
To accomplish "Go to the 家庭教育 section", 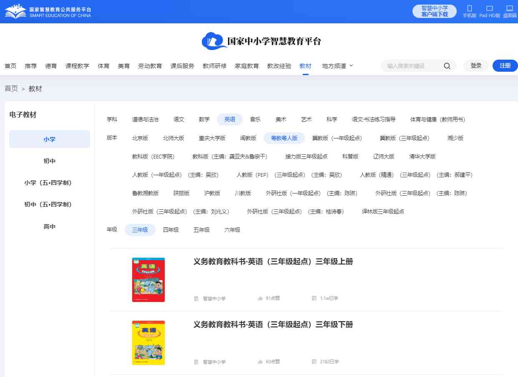I will click(x=247, y=66).
